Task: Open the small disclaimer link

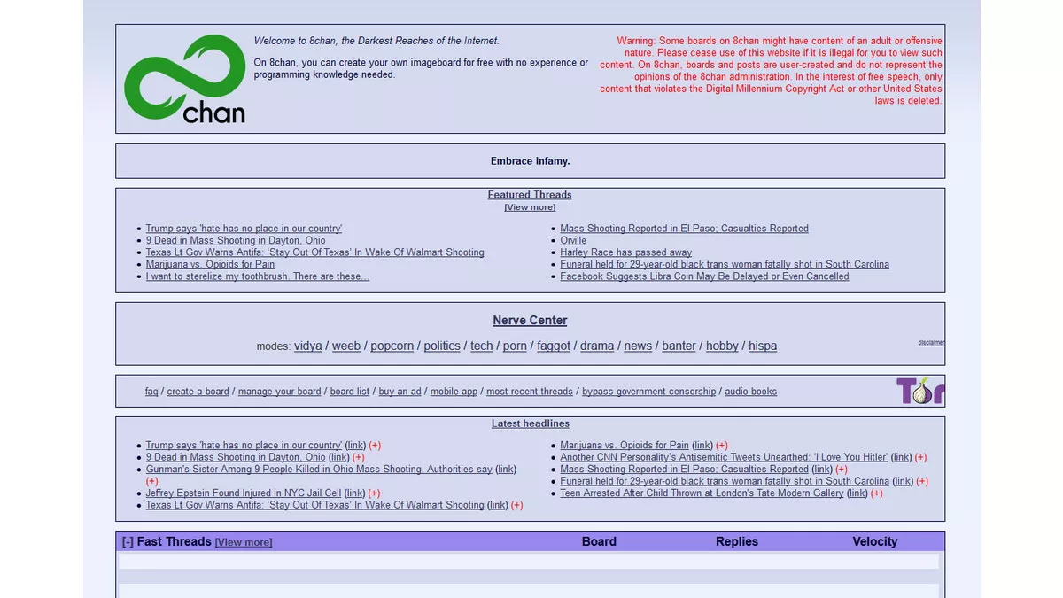Action: [932, 343]
